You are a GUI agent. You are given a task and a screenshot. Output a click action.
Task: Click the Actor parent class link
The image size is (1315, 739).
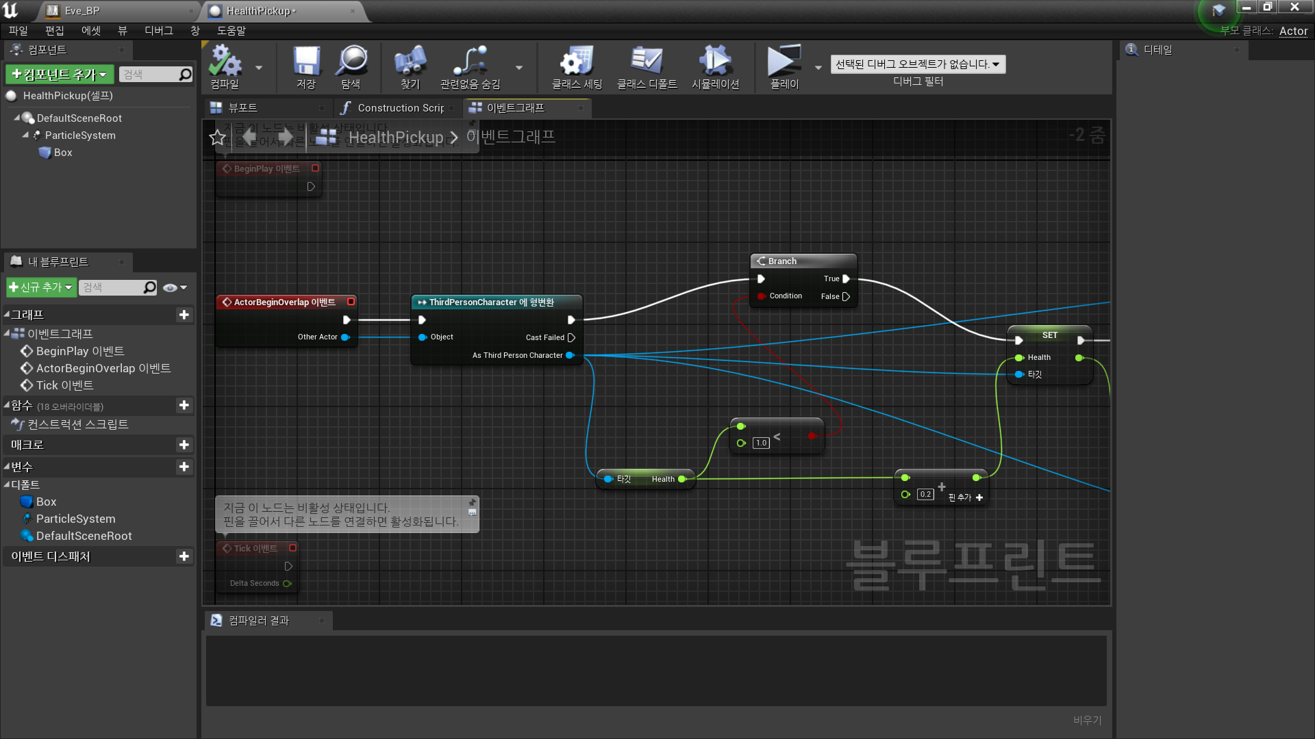[1293, 31]
